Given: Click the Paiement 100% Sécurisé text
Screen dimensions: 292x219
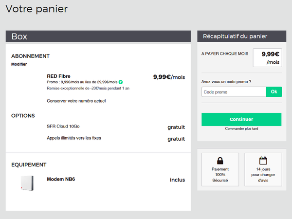Looking at the screenshot, I should click(x=220, y=175).
